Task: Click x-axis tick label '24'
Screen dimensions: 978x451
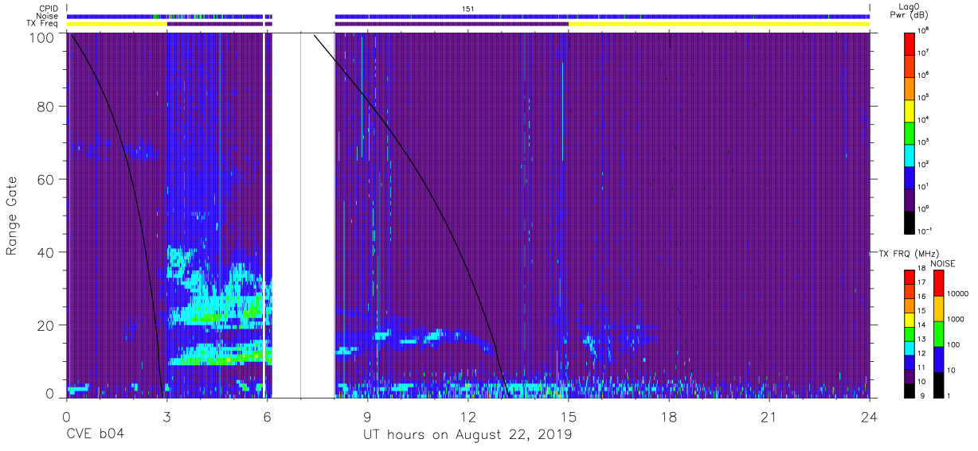Action: pyautogui.click(x=870, y=416)
